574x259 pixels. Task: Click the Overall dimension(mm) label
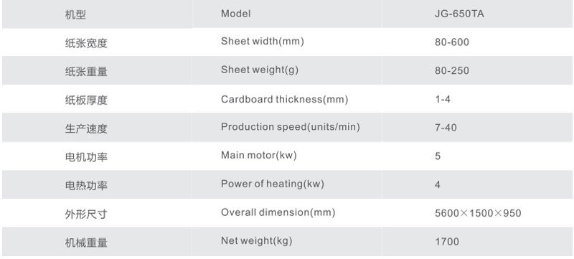278,212
